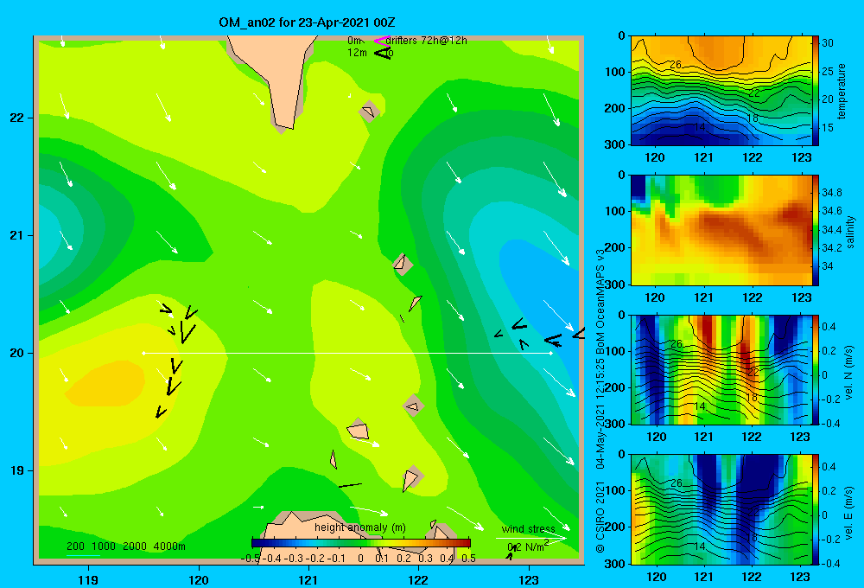This screenshot has width=864, height=588.
Task: Click the vel. E colorbar
Action: (x=816, y=509)
